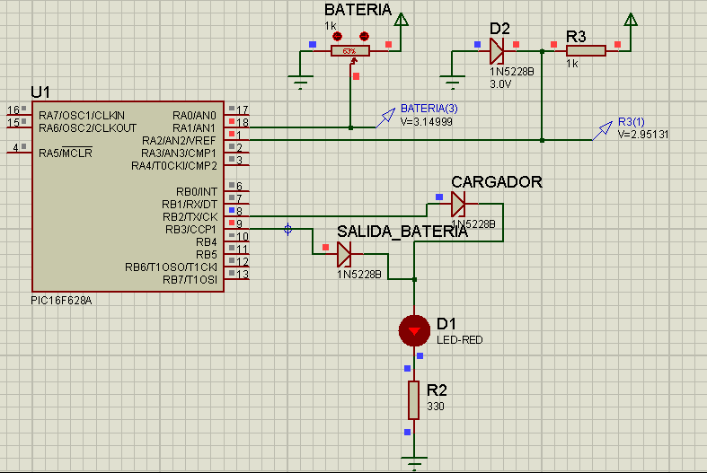Click junction dot between D2 and R3

[x=542, y=51]
